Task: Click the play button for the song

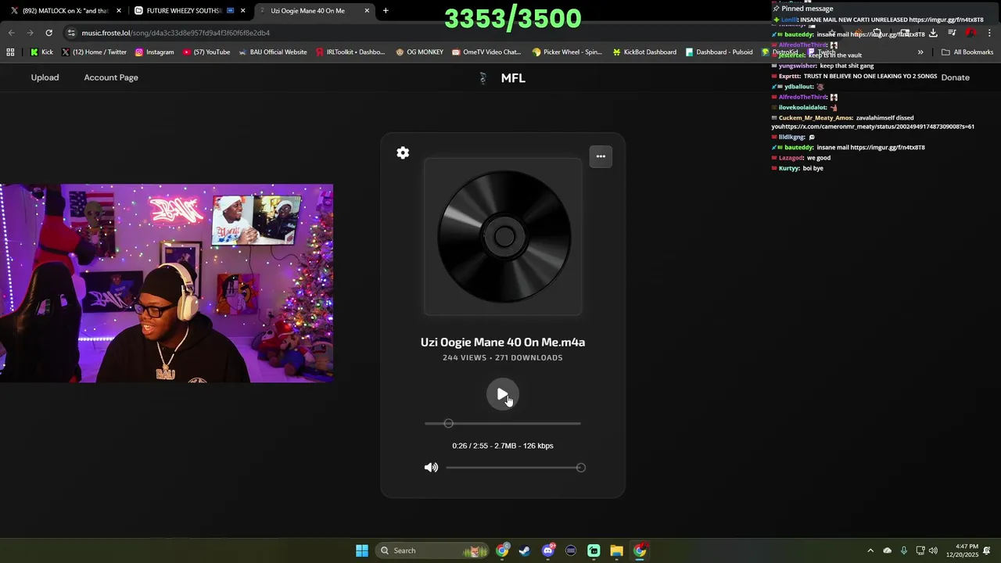Action: (x=502, y=395)
